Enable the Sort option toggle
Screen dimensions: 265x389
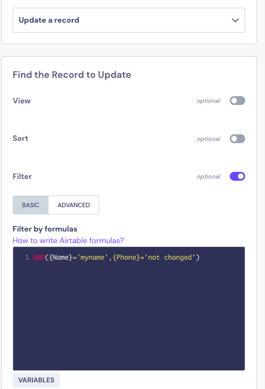click(237, 139)
